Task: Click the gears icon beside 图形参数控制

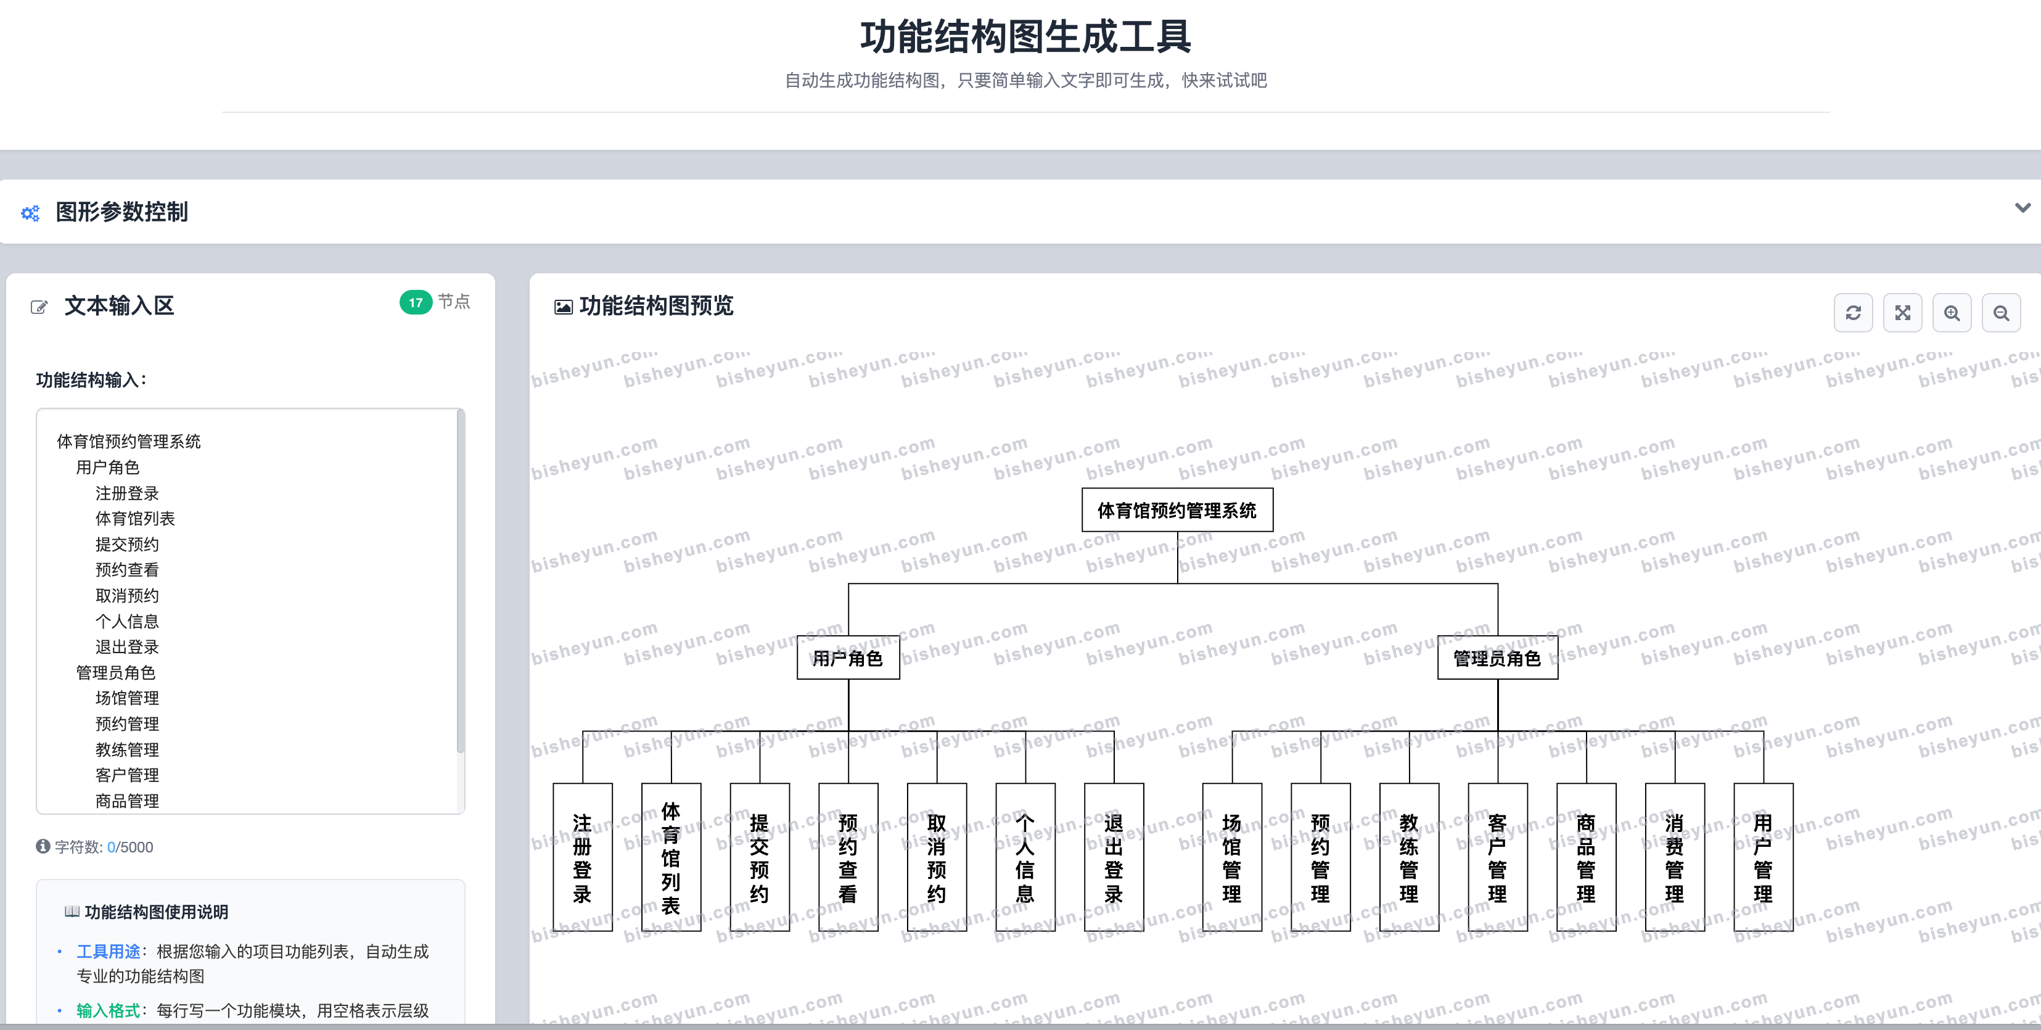Action: pyautogui.click(x=30, y=212)
